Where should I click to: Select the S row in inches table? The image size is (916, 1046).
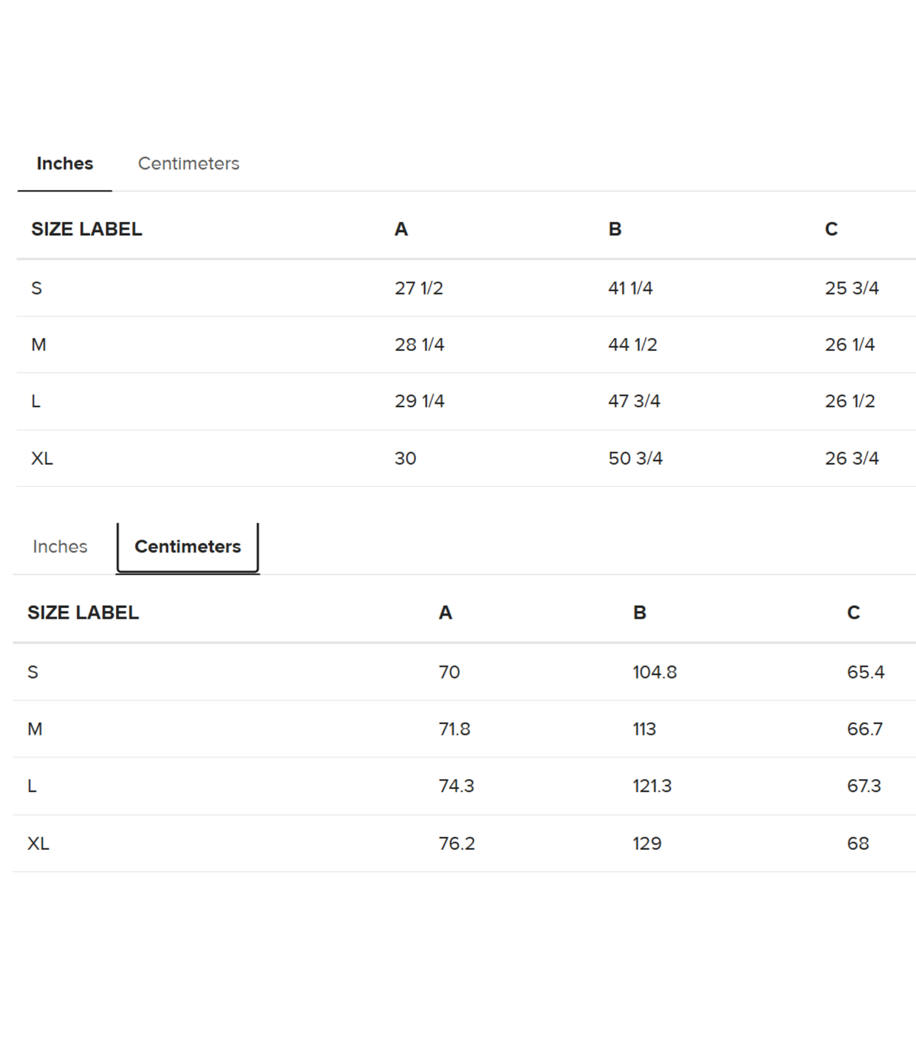point(466,288)
